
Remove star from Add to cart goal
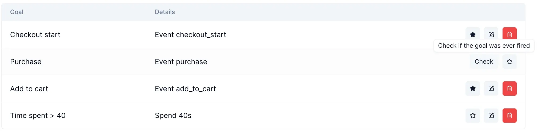(472, 89)
